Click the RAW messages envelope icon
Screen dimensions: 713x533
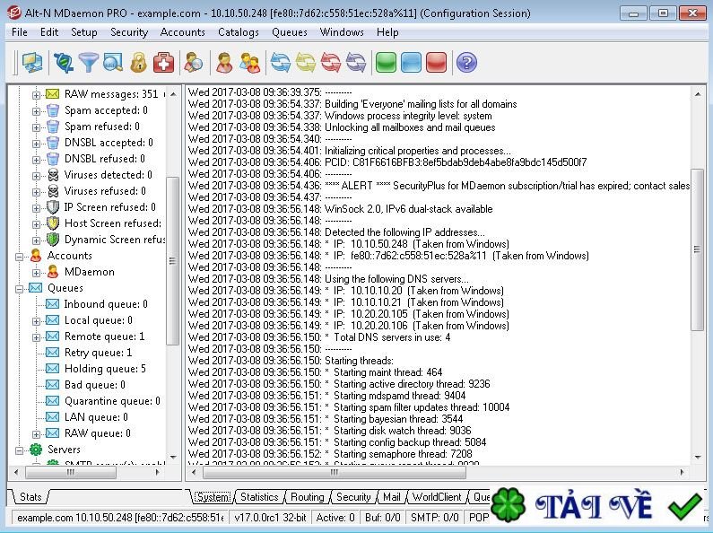click(x=53, y=94)
